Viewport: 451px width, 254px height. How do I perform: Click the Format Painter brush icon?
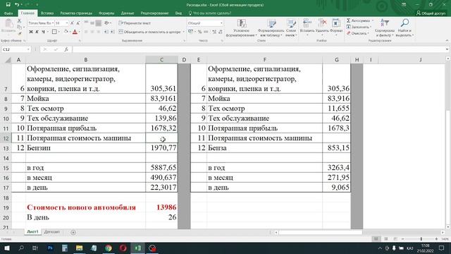(x=19, y=34)
